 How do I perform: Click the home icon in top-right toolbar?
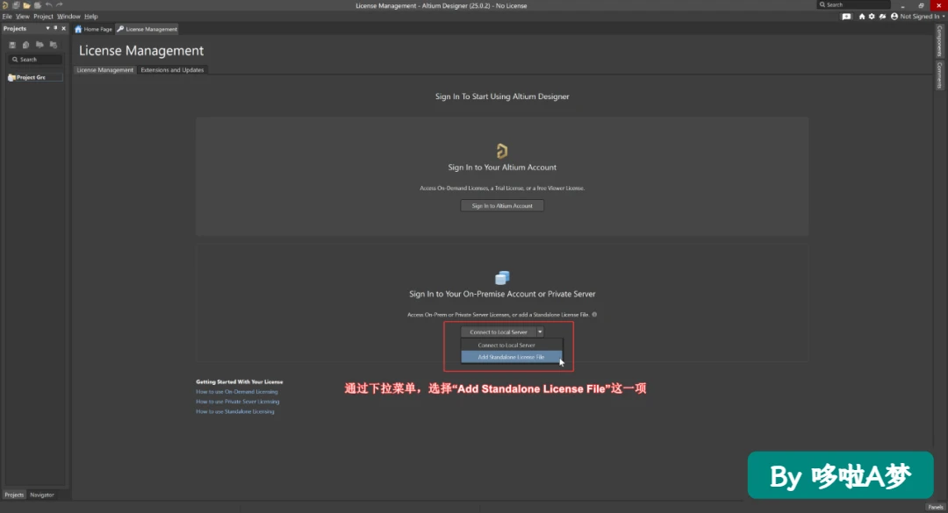pos(862,17)
